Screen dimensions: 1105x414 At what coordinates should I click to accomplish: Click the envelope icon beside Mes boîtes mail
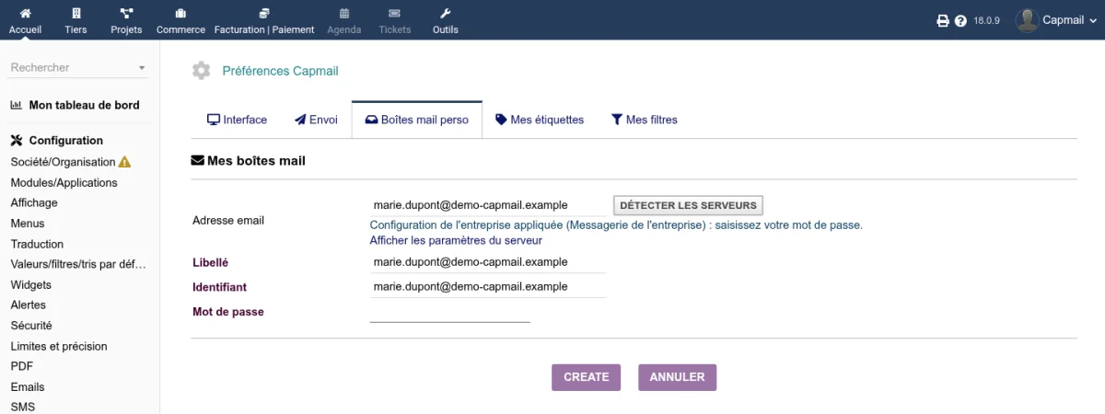tap(197, 160)
